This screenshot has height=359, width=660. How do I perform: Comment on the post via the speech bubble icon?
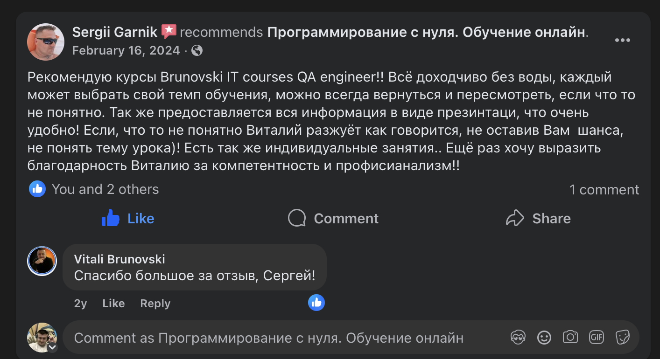click(332, 218)
